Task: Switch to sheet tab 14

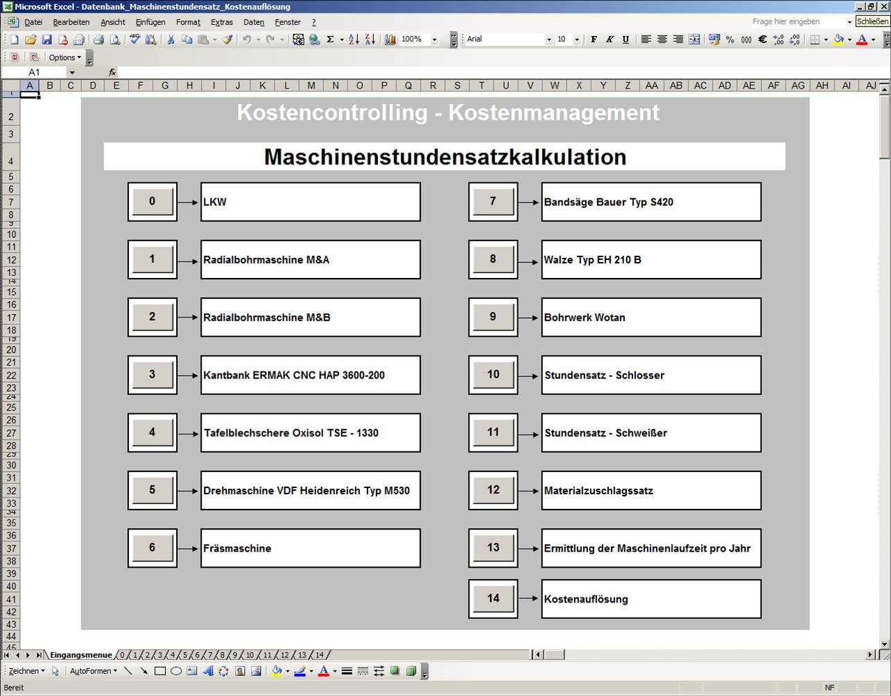Action: pos(320,655)
